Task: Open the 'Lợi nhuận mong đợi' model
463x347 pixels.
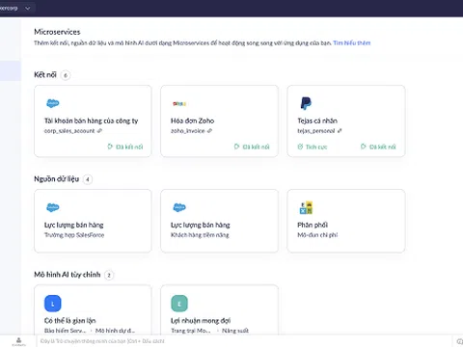Action: 220,309
